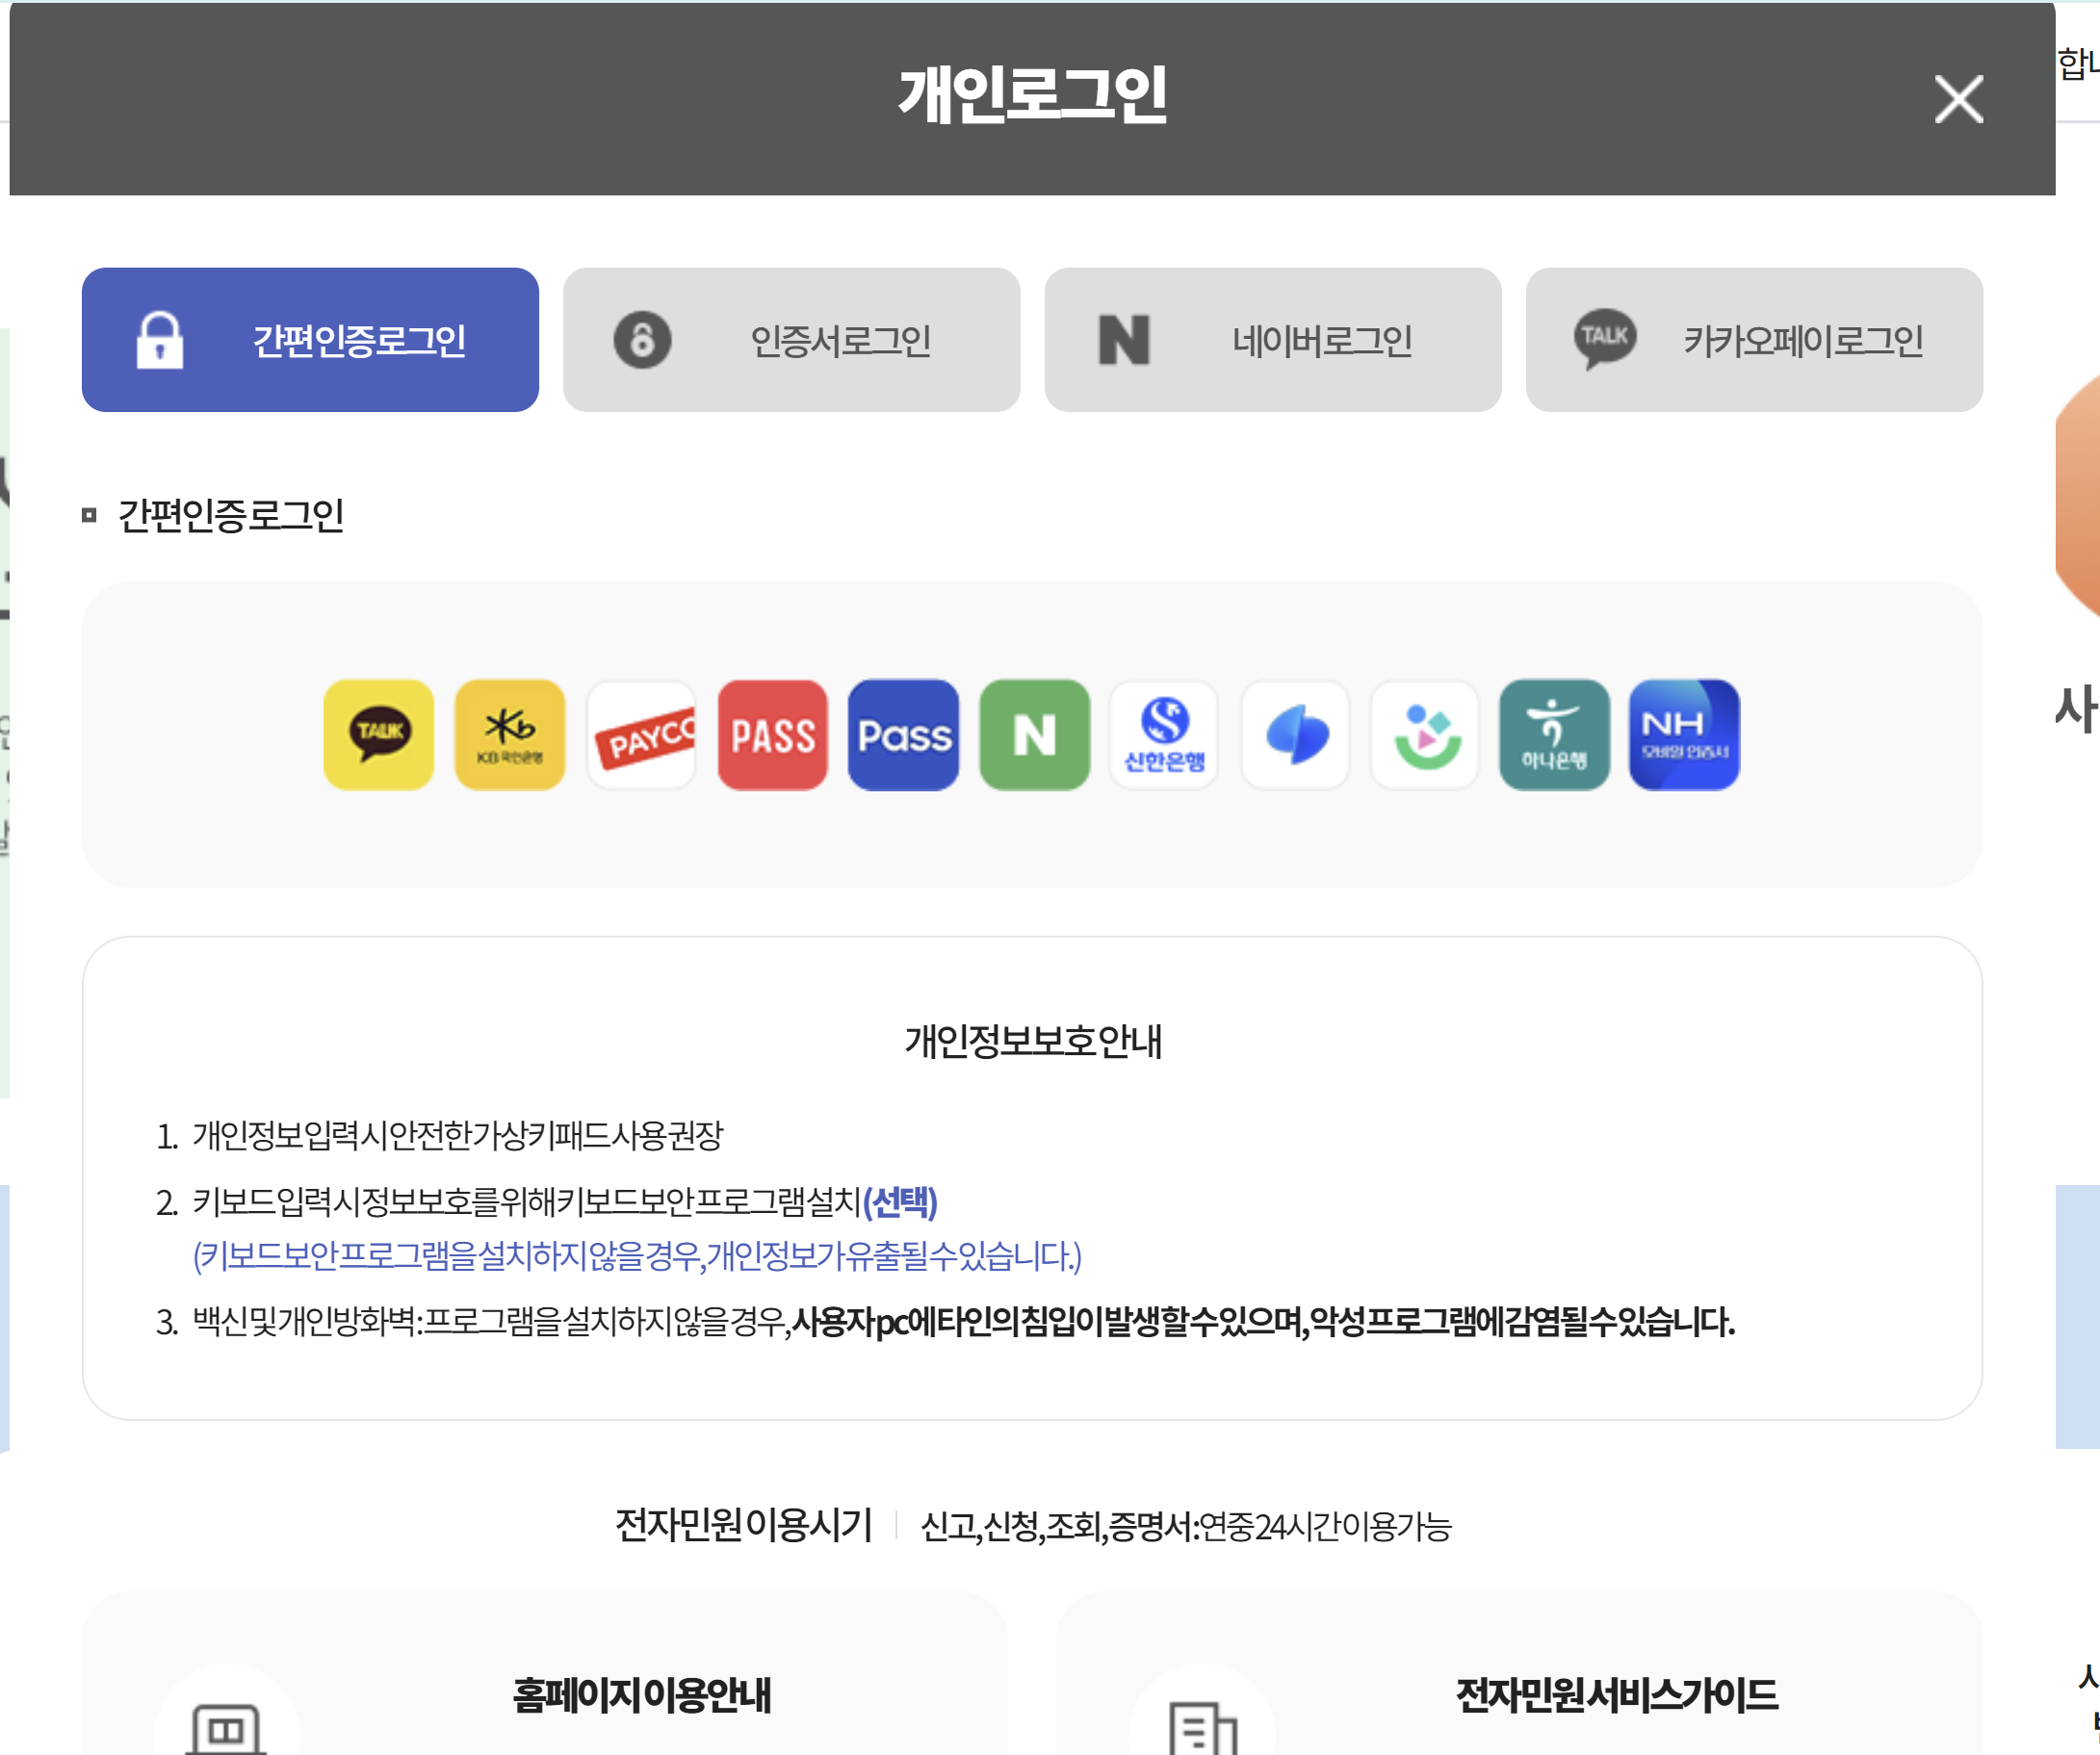Open 홈페이지이용안내 card
Image resolution: width=2100 pixels, height=1755 pixels.
tap(641, 1695)
